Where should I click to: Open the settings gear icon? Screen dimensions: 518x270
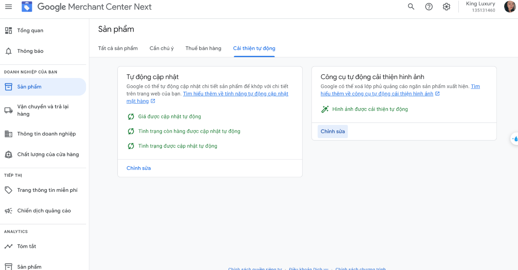447,7
